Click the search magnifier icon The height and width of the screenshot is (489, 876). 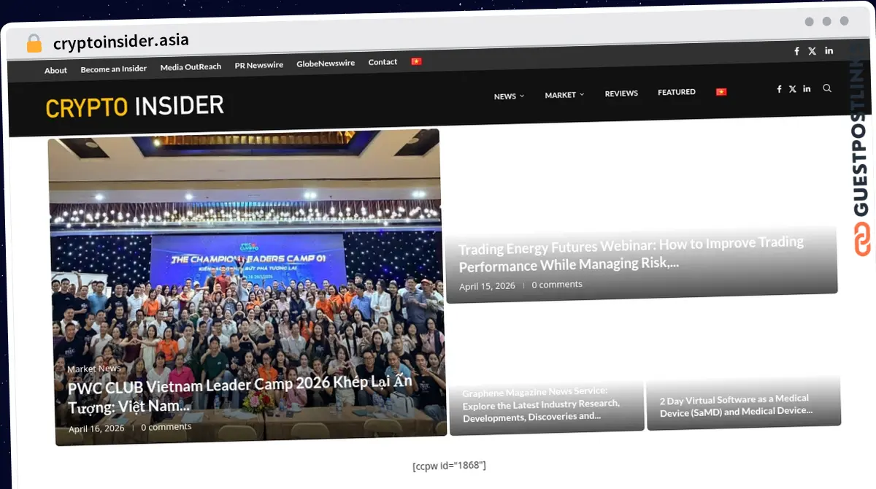pyautogui.click(x=827, y=88)
